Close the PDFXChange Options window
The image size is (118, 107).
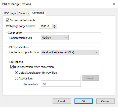click(114, 4)
